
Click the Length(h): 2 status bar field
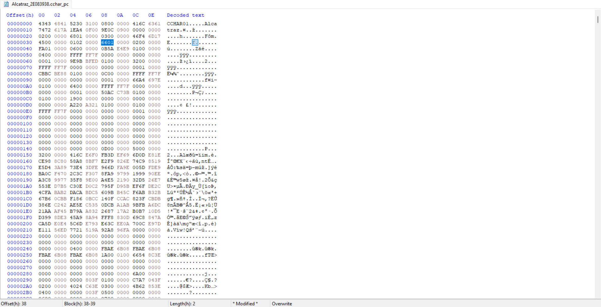click(182, 304)
